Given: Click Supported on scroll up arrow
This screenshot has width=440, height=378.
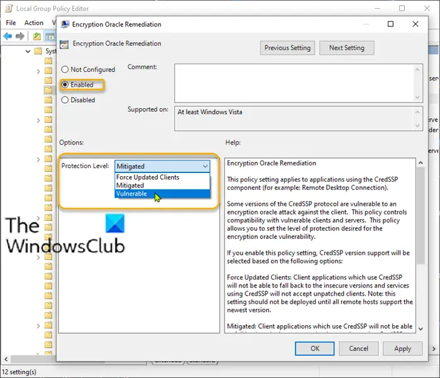Looking at the screenshot, I should coord(417,112).
